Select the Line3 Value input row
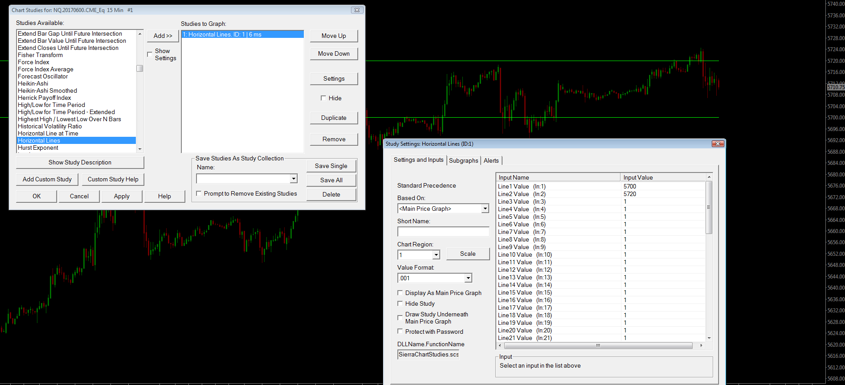845x385 pixels. point(601,201)
